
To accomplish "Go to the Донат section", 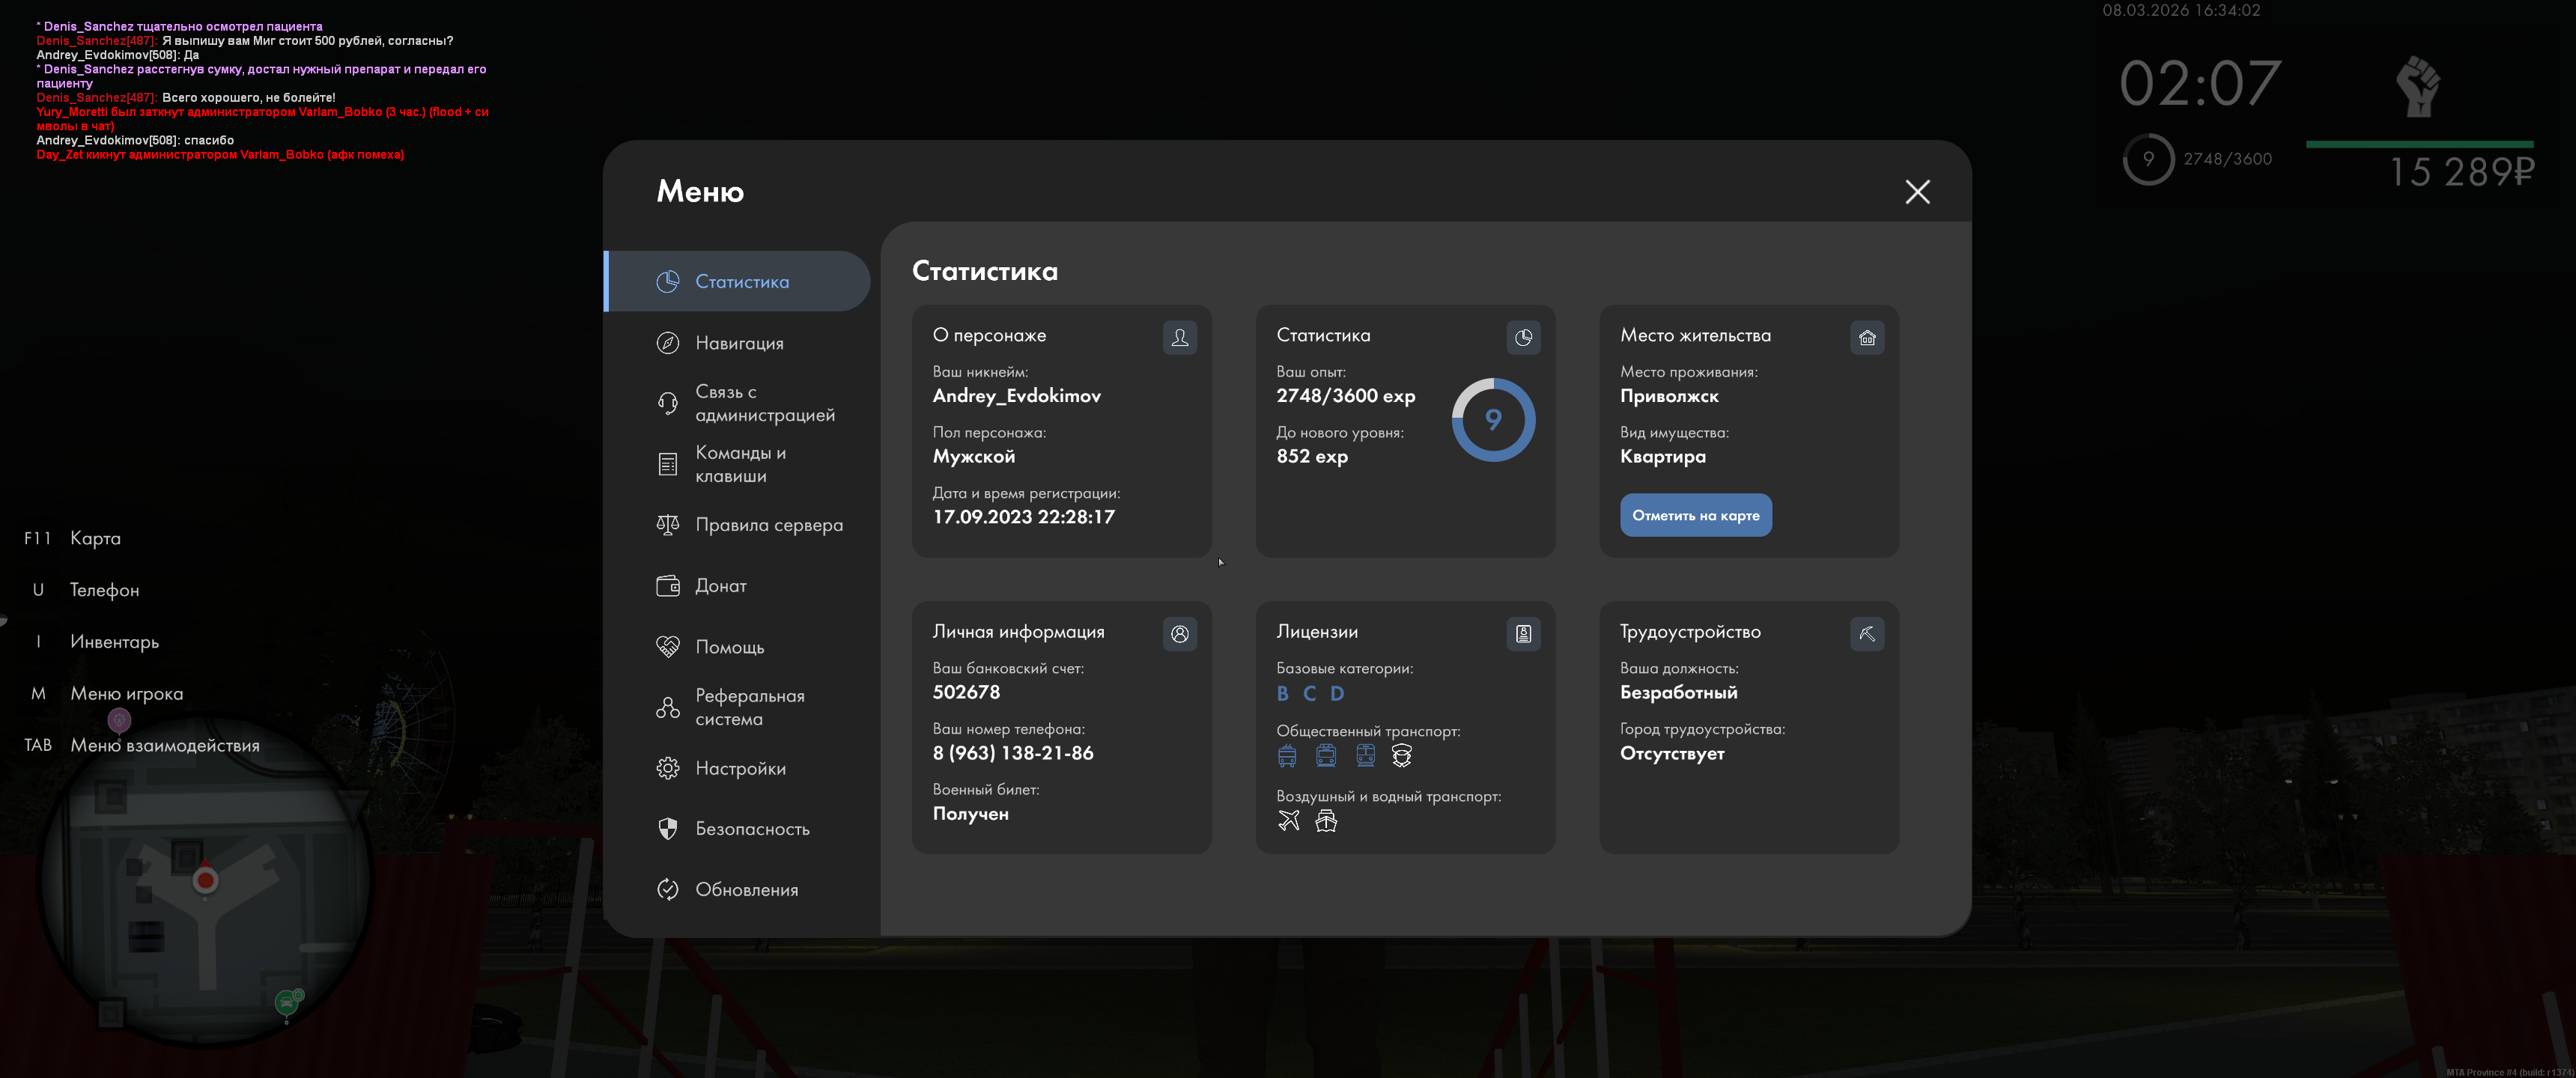I will [x=720, y=586].
